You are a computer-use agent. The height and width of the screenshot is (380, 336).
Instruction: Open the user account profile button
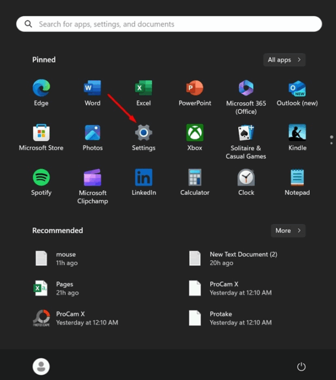click(41, 367)
